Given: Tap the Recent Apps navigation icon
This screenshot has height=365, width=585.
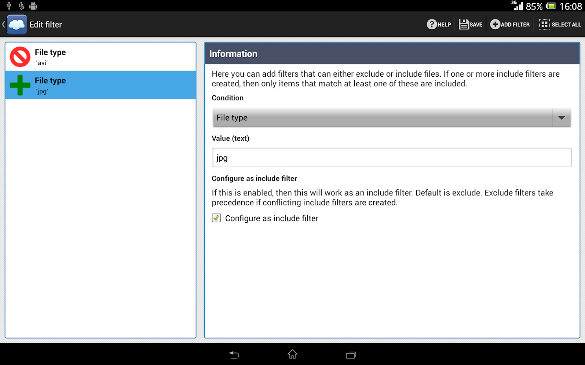Looking at the screenshot, I should 351,354.
